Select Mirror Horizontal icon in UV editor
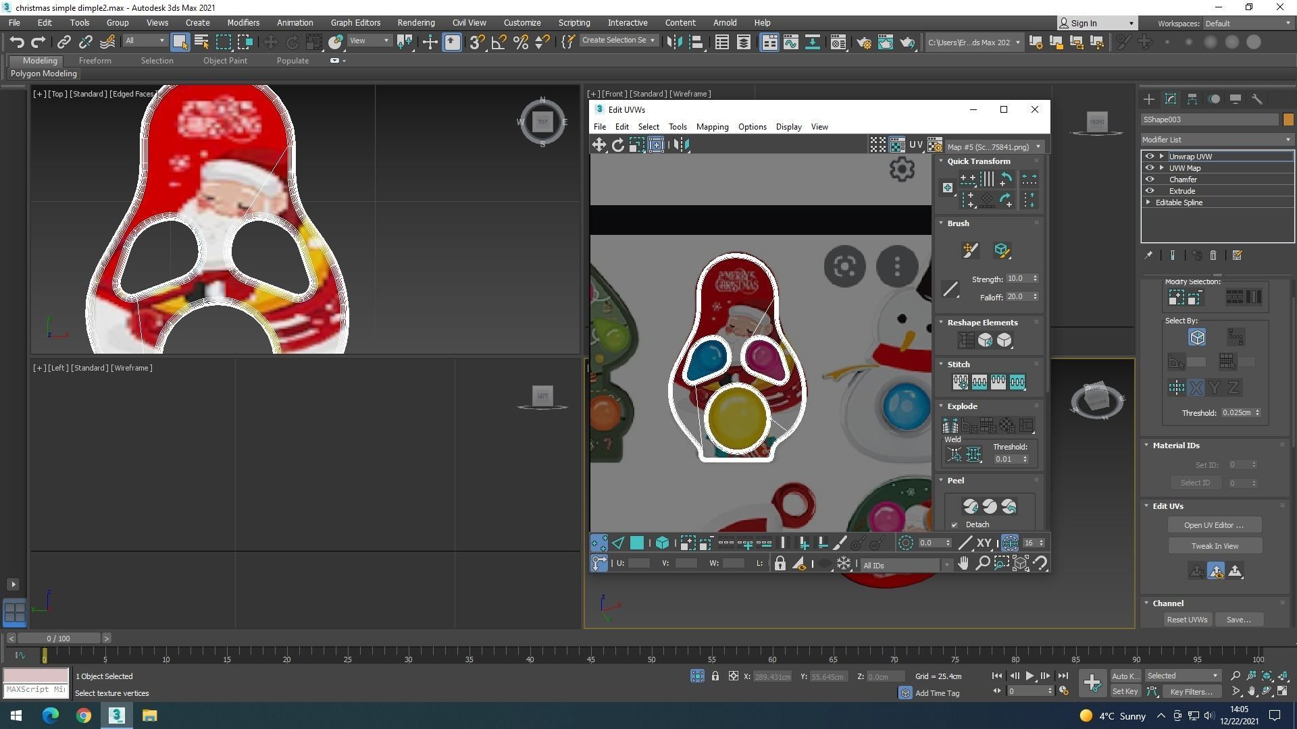This screenshot has width=1297, height=729. click(682, 144)
